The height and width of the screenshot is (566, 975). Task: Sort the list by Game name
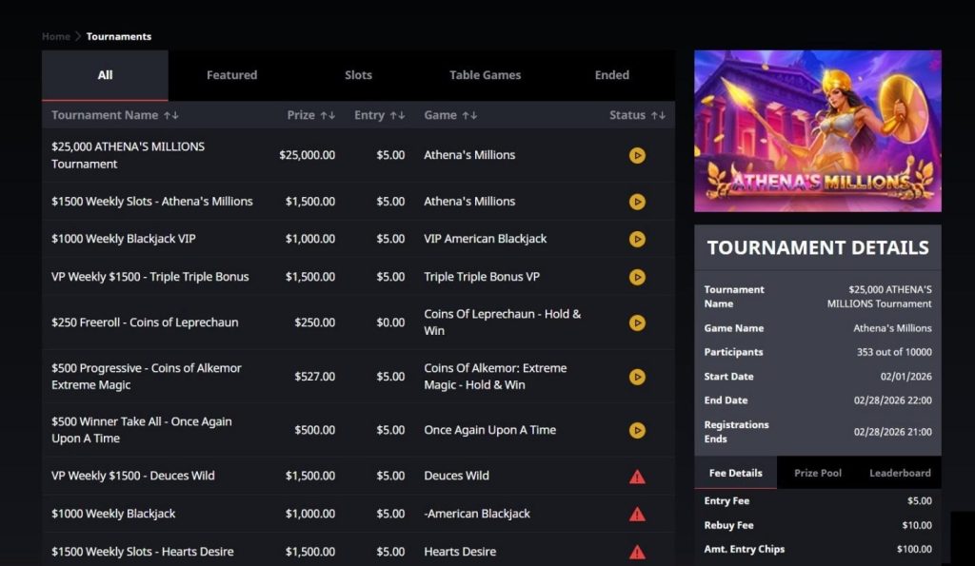pyautogui.click(x=471, y=114)
